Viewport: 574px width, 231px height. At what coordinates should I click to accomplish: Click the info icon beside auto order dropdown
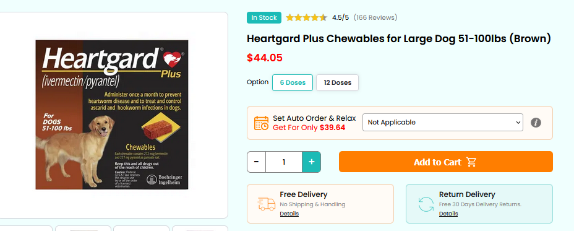536,123
